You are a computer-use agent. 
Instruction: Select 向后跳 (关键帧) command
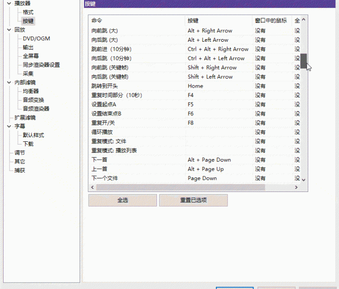(x=195, y=77)
